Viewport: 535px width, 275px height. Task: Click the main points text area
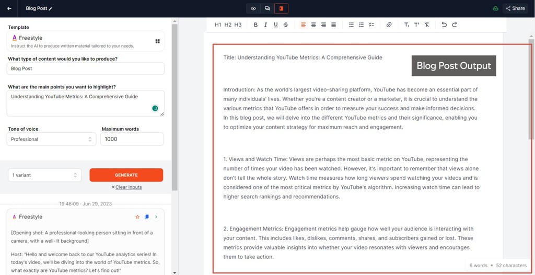tap(85, 103)
